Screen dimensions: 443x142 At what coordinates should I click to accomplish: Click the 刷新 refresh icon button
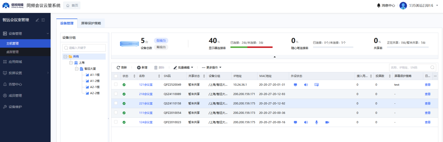[118, 68]
